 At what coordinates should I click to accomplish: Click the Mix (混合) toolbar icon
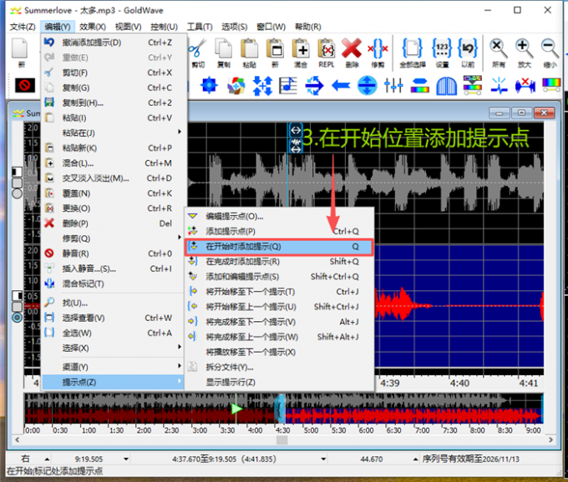coord(301,50)
